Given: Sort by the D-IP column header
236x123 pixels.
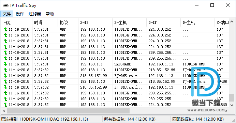Looking at the screenshot, I should (x=164, y=22).
